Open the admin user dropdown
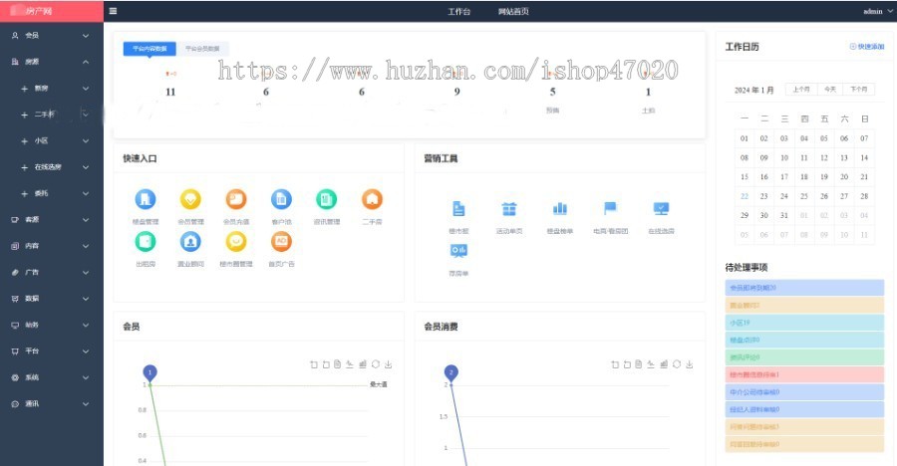897x466 pixels. (877, 11)
